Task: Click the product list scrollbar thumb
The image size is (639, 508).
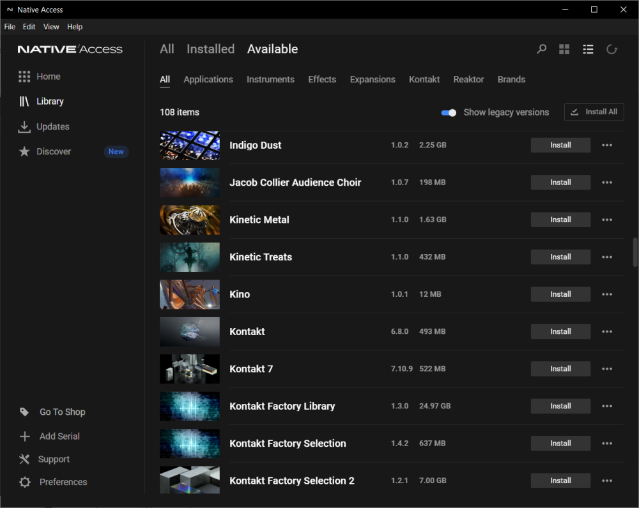Action: tap(635, 252)
